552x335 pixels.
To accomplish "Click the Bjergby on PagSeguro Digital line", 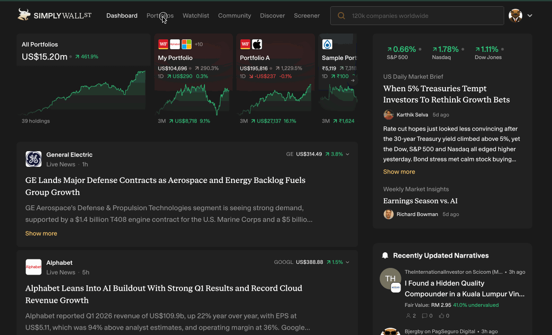I will (451, 331).
